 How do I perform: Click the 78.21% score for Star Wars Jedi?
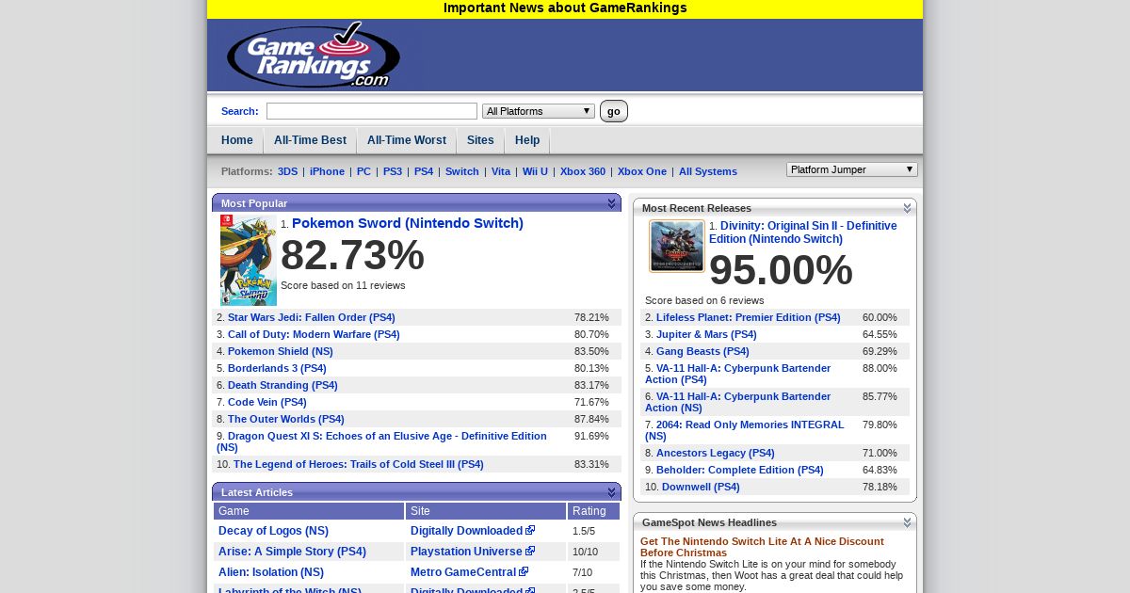coord(591,317)
